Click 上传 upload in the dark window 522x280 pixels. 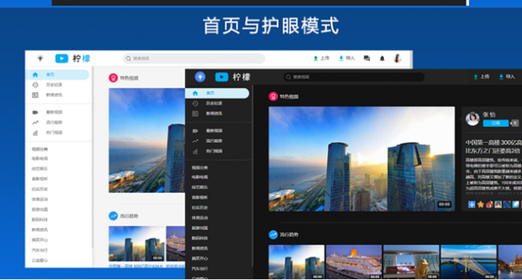pyautogui.click(x=482, y=77)
